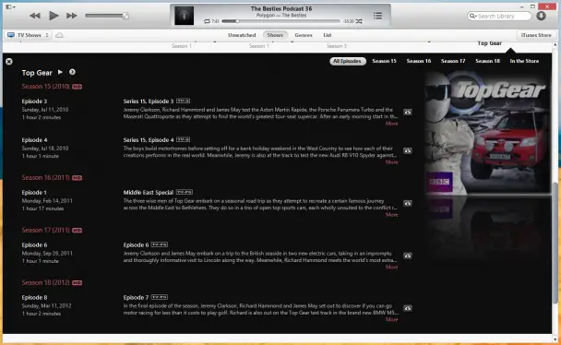561x345 pixels.
Task: Open the downloads arrow icon
Action: pyautogui.click(x=541, y=16)
